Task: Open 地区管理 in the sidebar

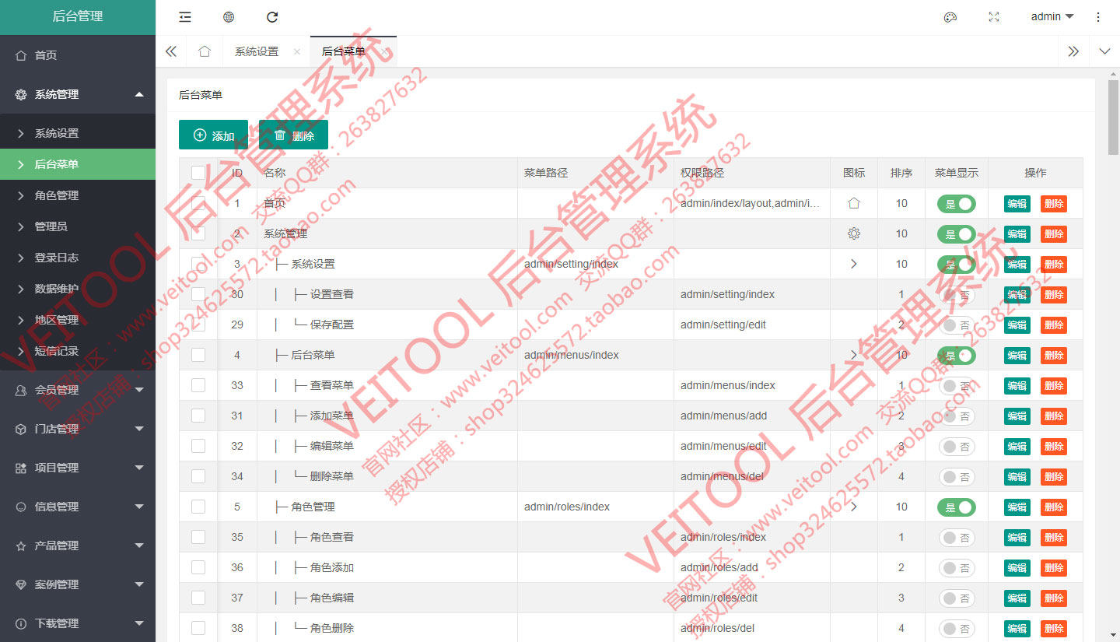Action: point(78,320)
